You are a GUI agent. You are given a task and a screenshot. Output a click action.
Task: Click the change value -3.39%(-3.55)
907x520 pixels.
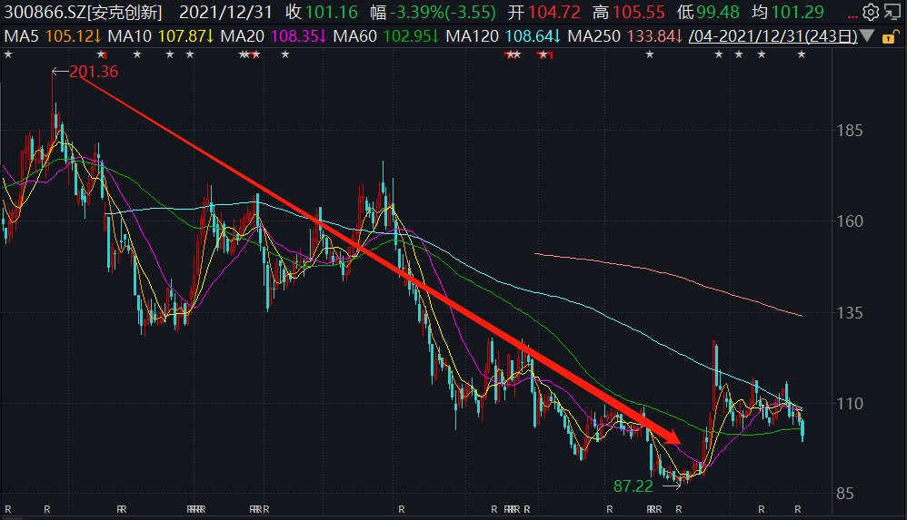[434, 12]
